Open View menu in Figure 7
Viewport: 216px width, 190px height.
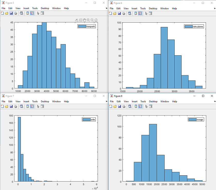click(18, 102)
